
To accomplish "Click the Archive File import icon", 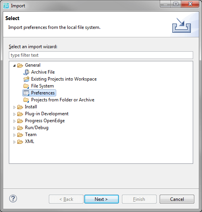I will pyautogui.click(x=26, y=72).
